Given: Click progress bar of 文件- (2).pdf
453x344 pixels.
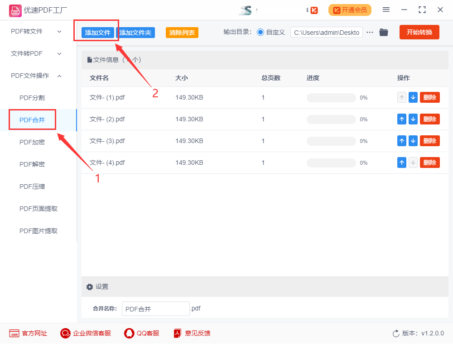Looking at the screenshot, I should (332, 119).
